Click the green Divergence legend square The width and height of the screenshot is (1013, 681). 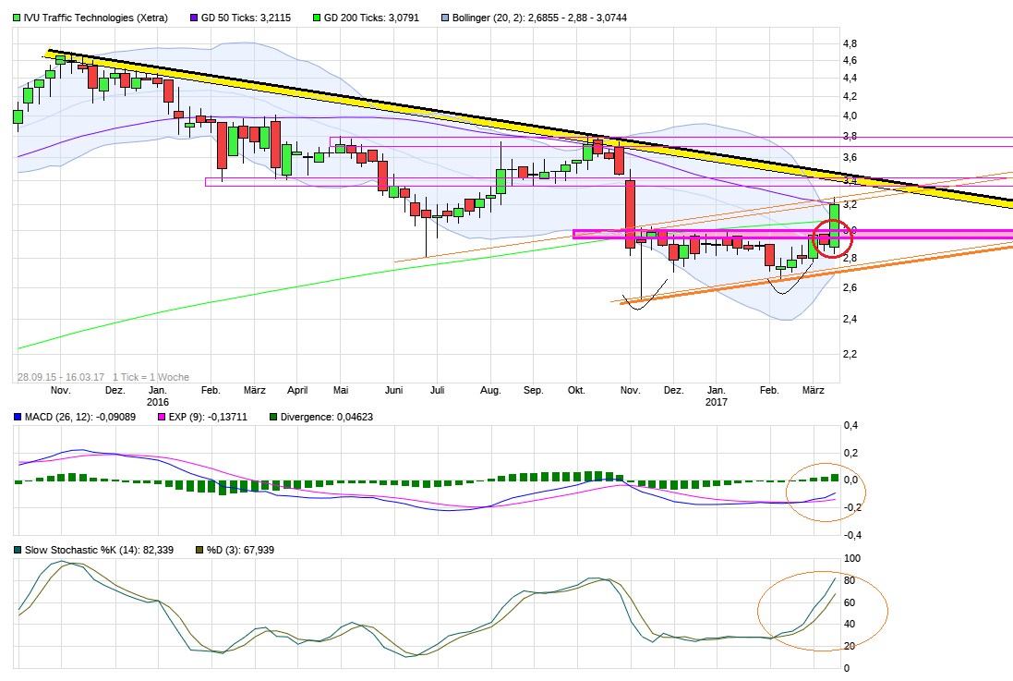pyautogui.click(x=273, y=417)
